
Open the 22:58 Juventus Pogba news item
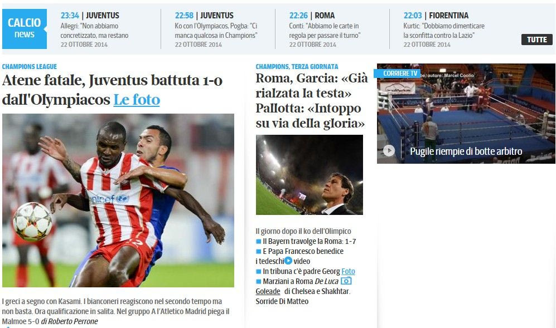tap(216, 30)
